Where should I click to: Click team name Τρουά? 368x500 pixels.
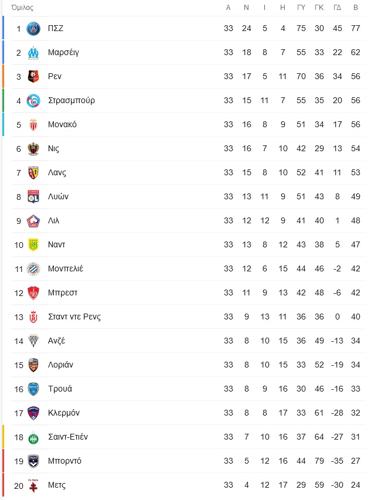(60, 389)
